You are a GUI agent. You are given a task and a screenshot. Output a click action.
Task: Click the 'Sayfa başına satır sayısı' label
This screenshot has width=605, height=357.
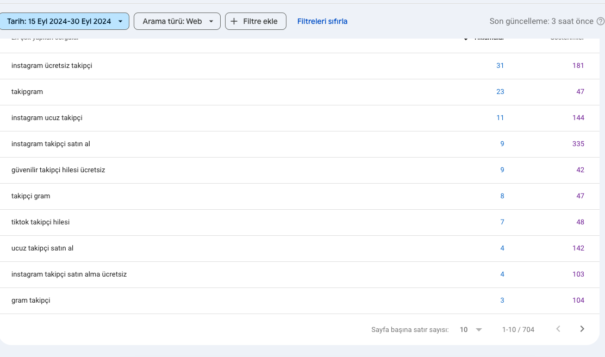[410, 330]
